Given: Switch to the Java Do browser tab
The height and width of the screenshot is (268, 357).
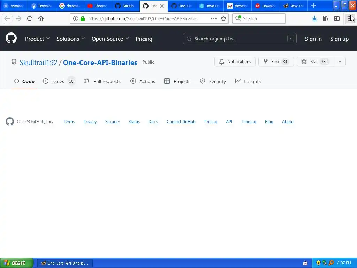Looking at the screenshot, I should click(x=210, y=6).
